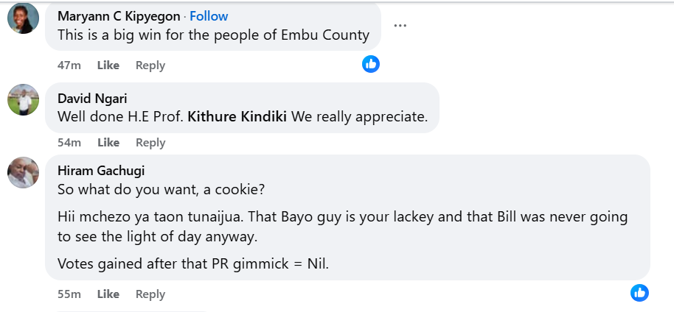The image size is (674, 312).
Task: Open three-dot options for Maryann's comment
Action: [x=400, y=26]
